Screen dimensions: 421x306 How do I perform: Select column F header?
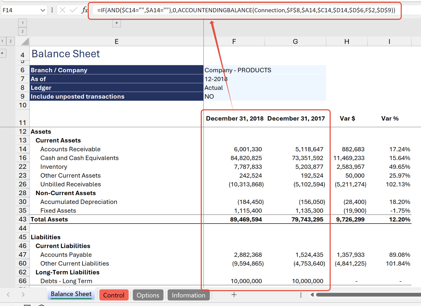tap(234, 41)
